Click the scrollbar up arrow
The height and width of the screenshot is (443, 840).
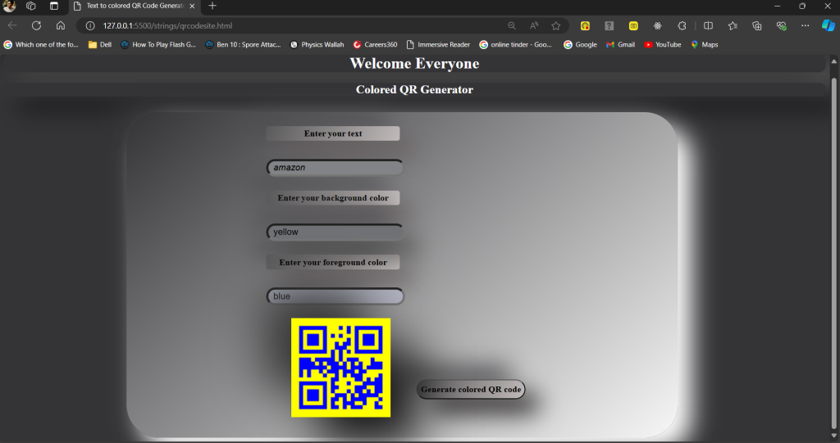click(833, 61)
